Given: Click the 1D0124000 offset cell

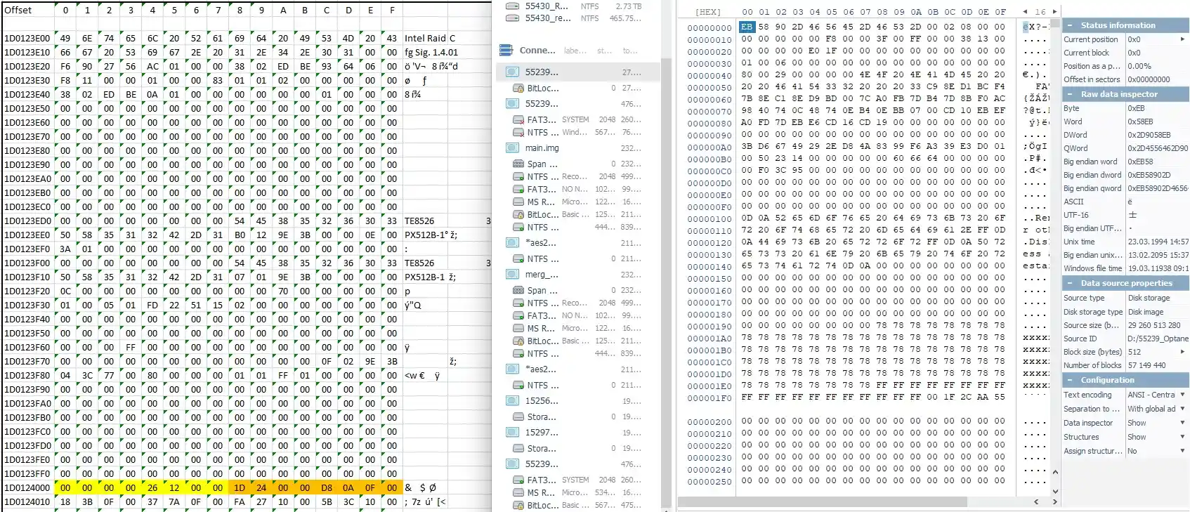Looking at the screenshot, I should 27,487.
